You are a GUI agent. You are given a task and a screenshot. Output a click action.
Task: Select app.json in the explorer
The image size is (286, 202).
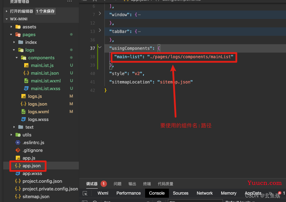click(32, 166)
